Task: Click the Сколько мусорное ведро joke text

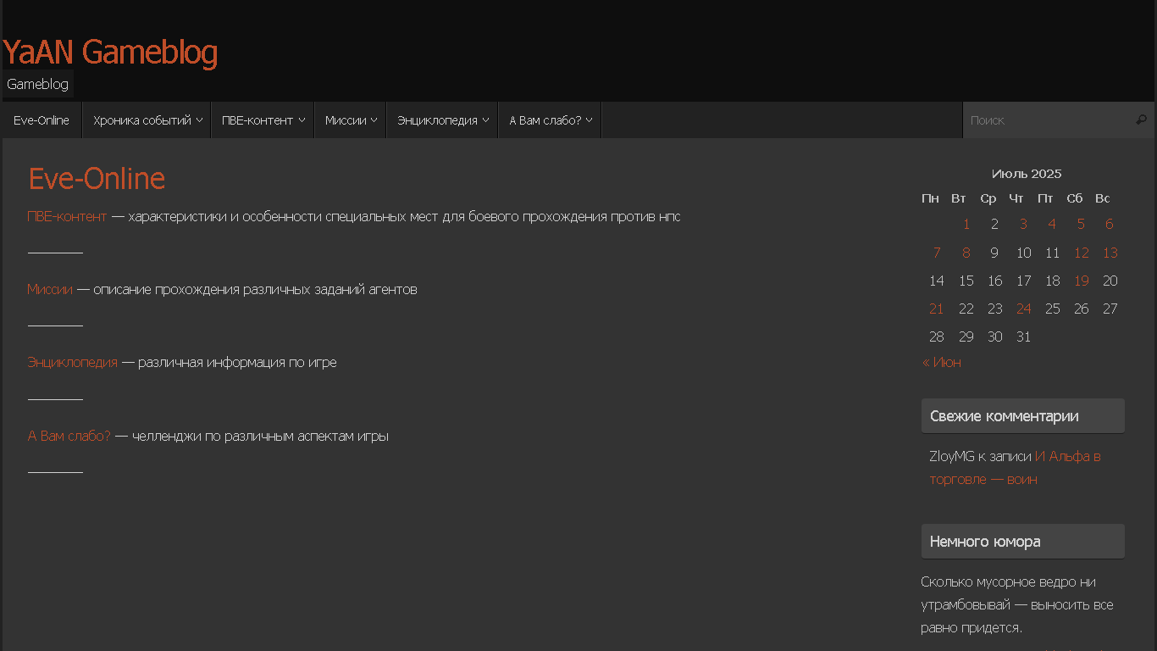Action: pos(1017,604)
